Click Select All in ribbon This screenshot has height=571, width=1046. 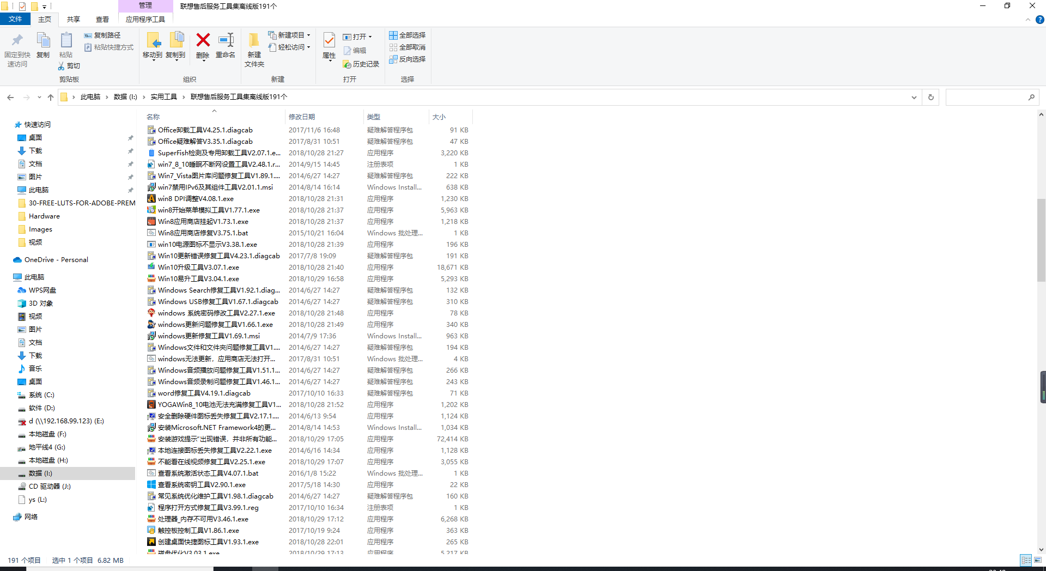click(408, 35)
